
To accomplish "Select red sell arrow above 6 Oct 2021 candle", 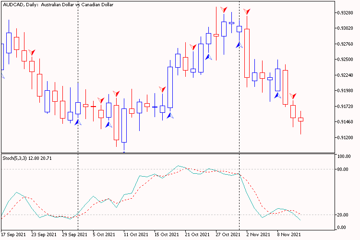I will click(x=101, y=100).
